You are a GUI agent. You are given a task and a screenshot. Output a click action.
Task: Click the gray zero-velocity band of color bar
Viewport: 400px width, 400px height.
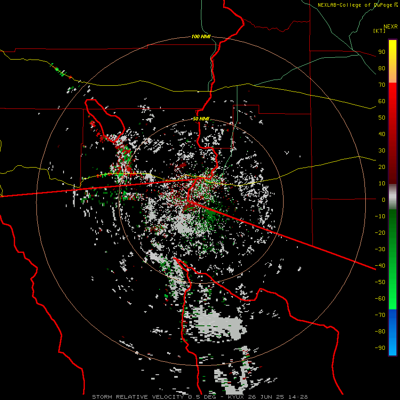point(392,197)
